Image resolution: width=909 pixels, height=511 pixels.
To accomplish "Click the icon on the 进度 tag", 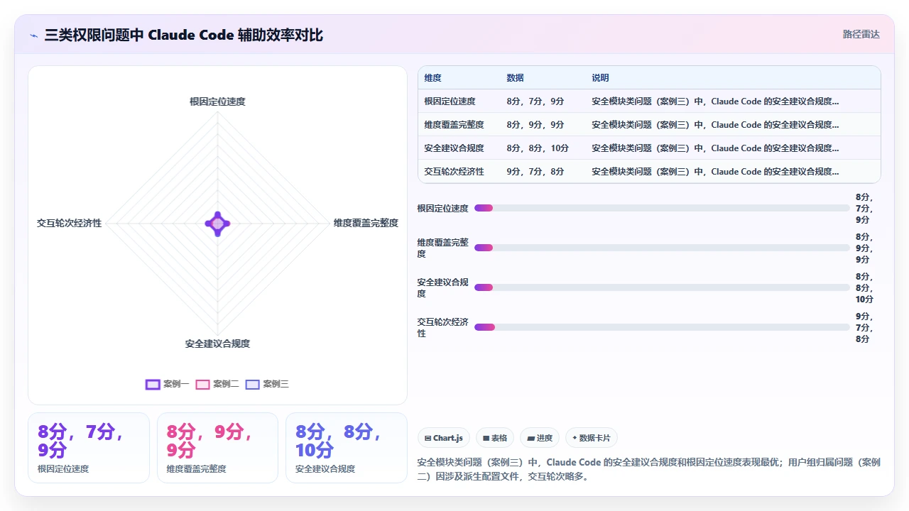I will coord(530,438).
